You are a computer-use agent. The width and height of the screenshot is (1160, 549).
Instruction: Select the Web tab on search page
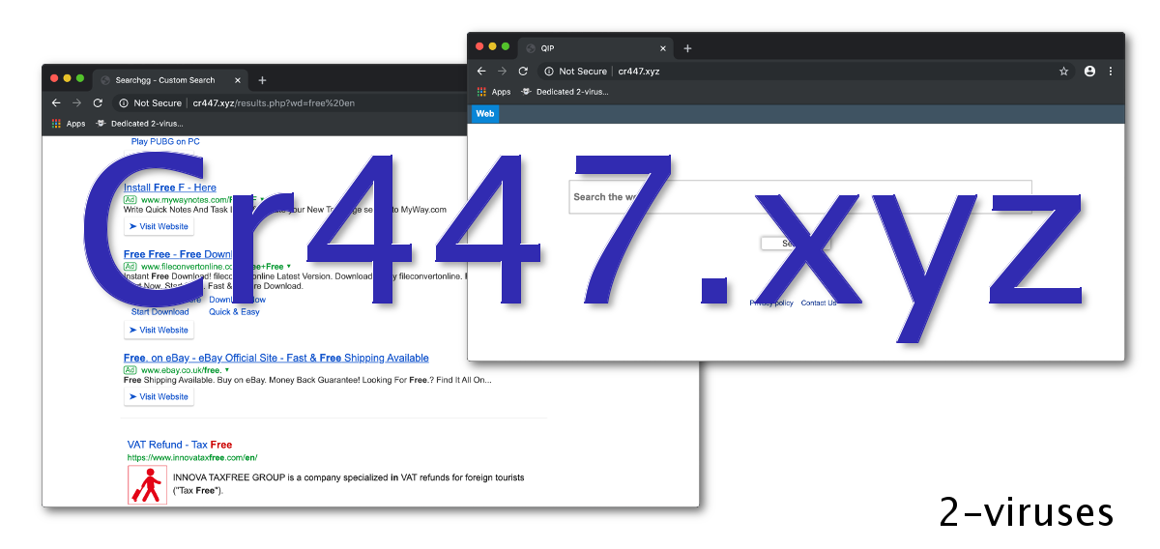pos(485,113)
